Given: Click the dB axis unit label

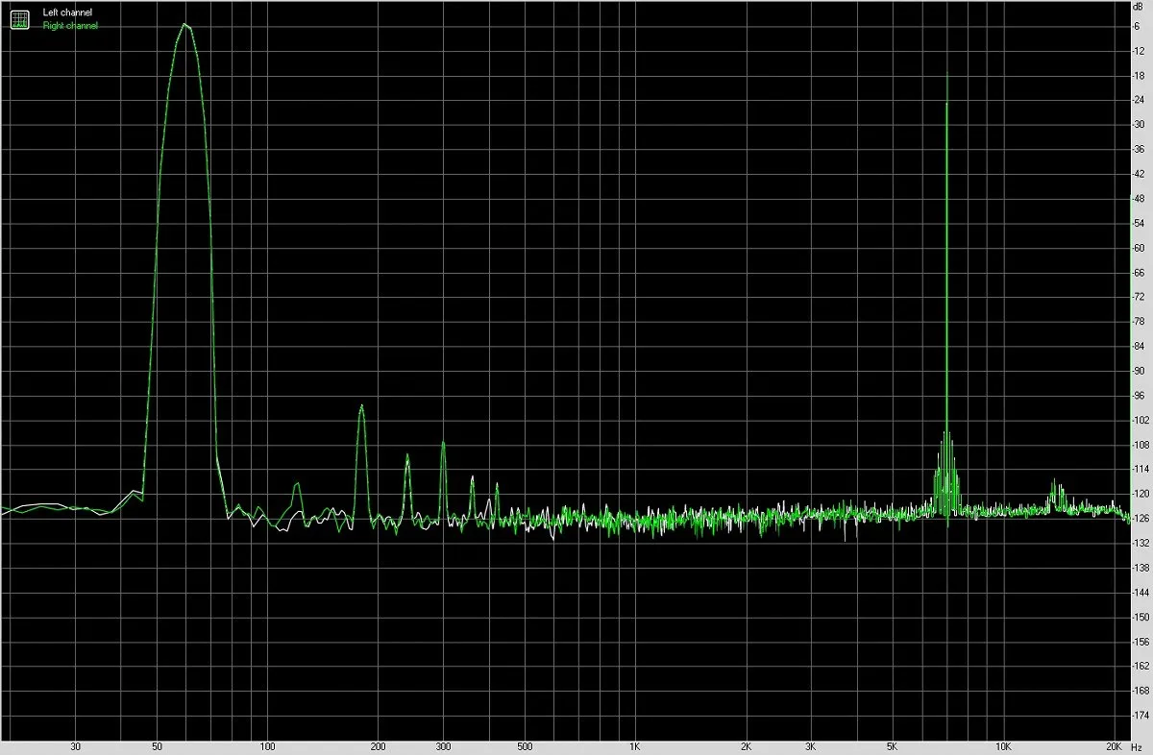Looking at the screenshot, I should pyautogui.click(x=1139, y=8).
